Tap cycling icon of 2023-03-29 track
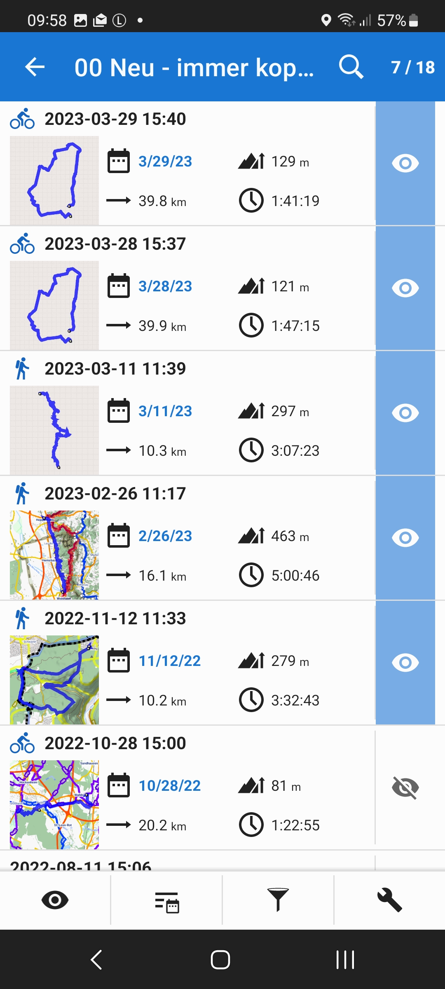Screen dimensions: 445x989 tap(22, 119)
